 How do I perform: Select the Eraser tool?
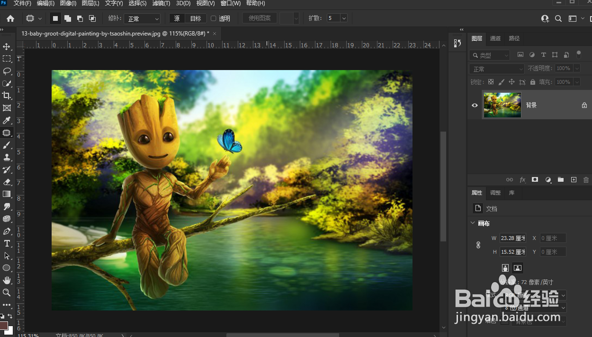7,182
